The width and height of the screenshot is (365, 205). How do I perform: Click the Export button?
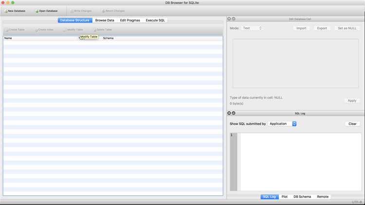(x=322, y=28)
